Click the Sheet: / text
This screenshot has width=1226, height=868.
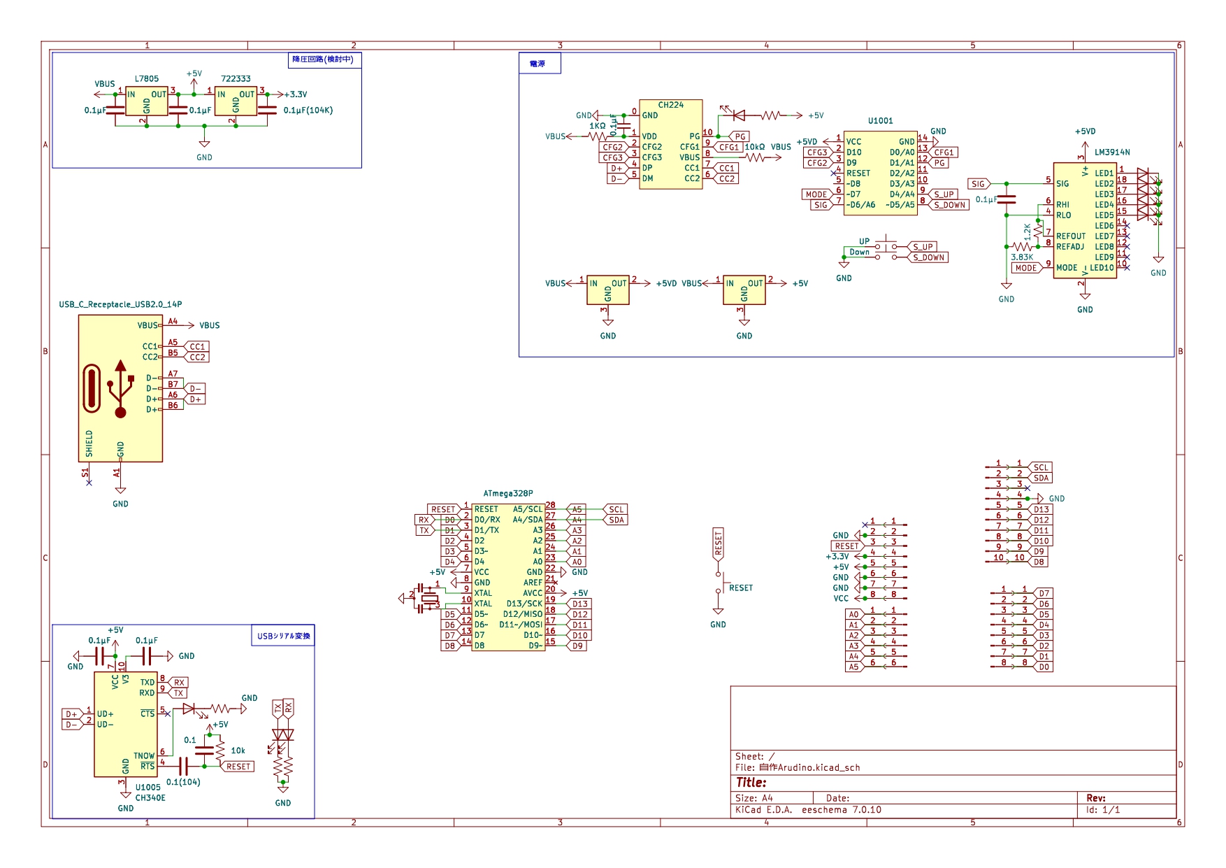(x=755, y=756)
